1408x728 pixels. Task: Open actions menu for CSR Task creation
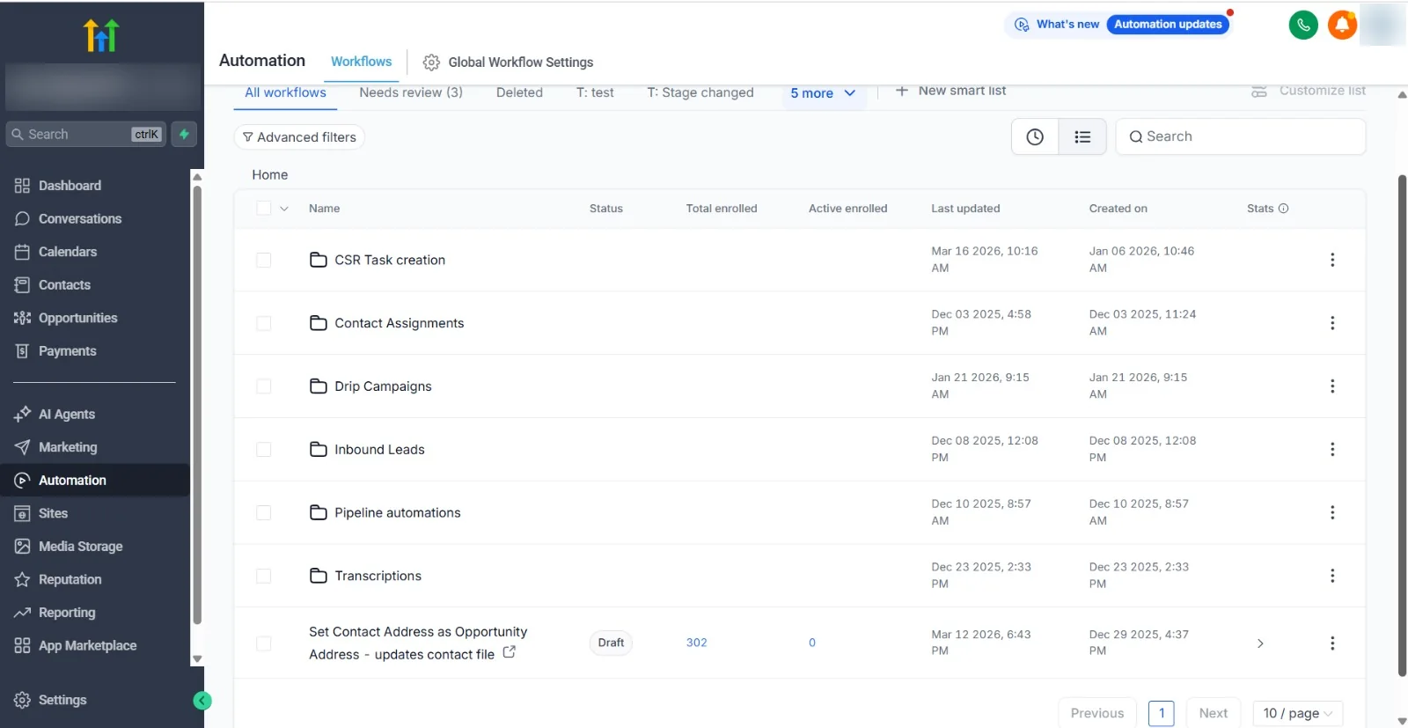tap(1331, 260)
